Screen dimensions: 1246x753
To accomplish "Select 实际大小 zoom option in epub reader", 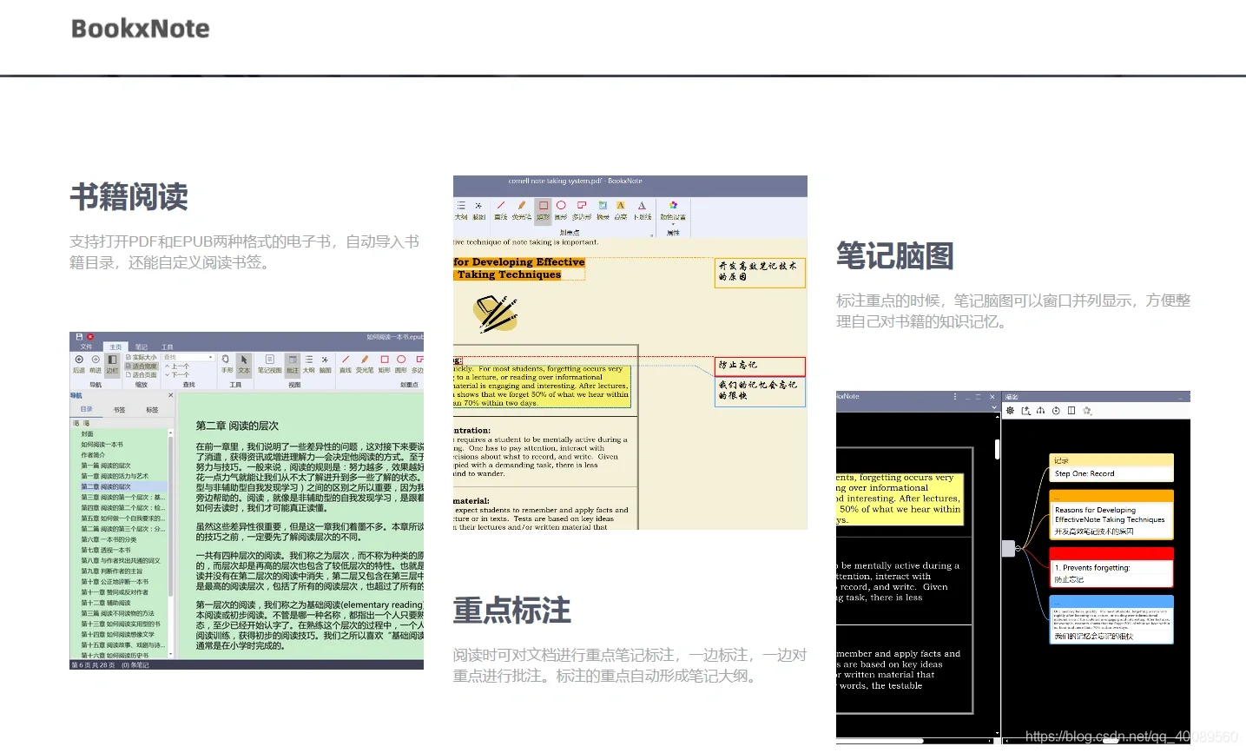I will click(142, 357).
